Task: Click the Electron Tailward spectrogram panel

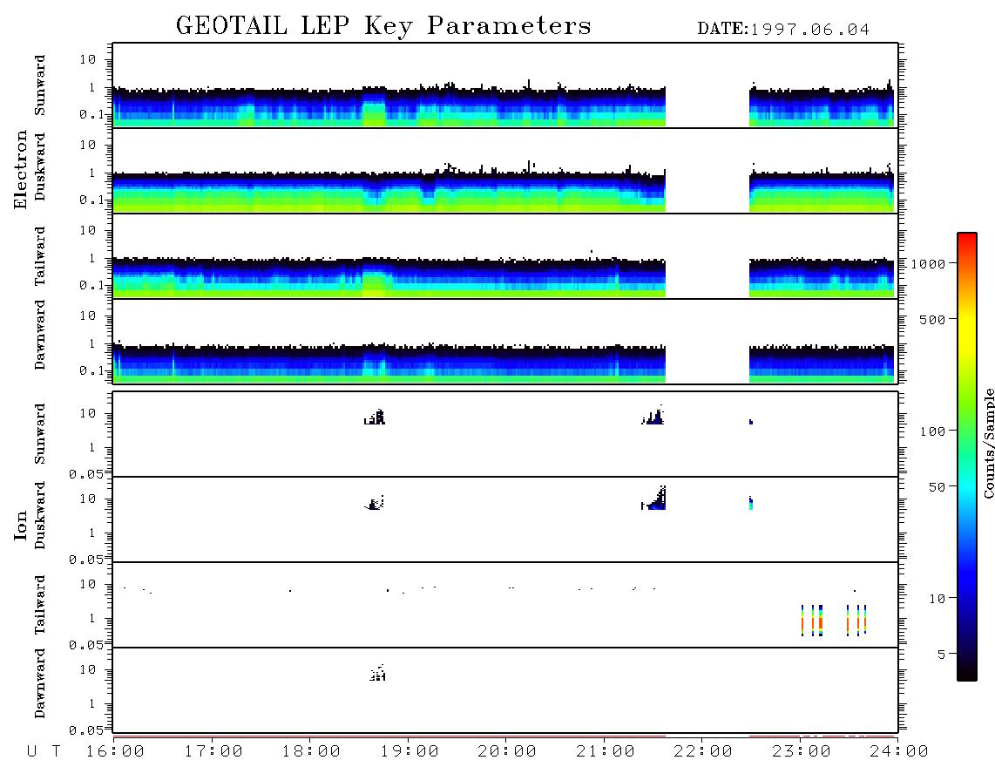Action: (x=505, y=256)
